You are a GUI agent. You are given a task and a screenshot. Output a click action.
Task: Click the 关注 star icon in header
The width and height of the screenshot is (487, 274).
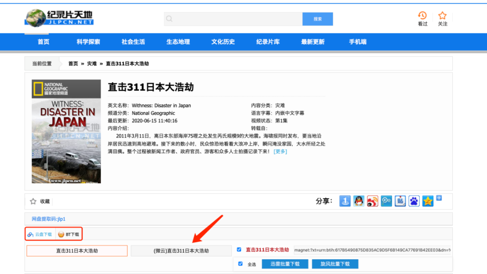point(442,16)
